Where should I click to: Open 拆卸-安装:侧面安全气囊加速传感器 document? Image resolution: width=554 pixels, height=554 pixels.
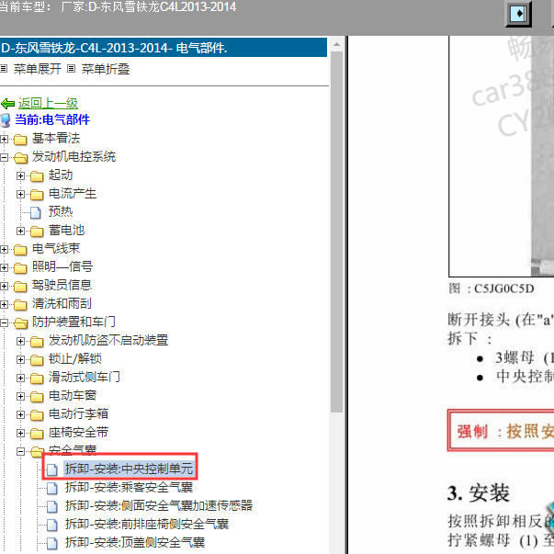click(x=159, y=505)
